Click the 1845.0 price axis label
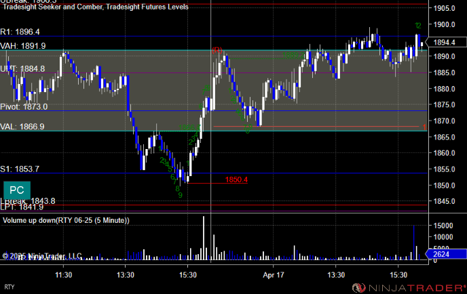467x294 pixels. [x=444, y=201]
